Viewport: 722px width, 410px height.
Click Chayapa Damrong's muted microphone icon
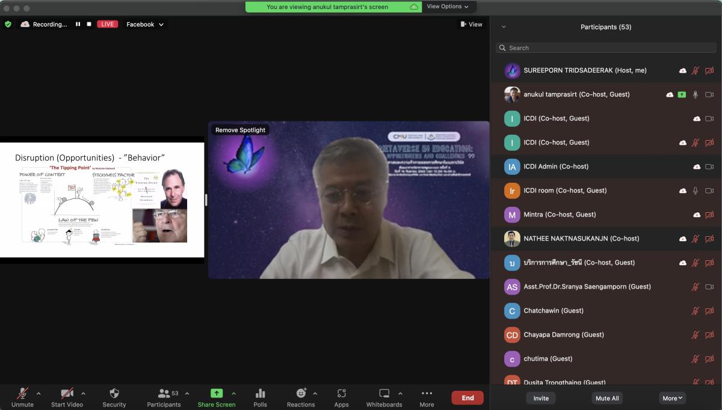click(696, 335)
